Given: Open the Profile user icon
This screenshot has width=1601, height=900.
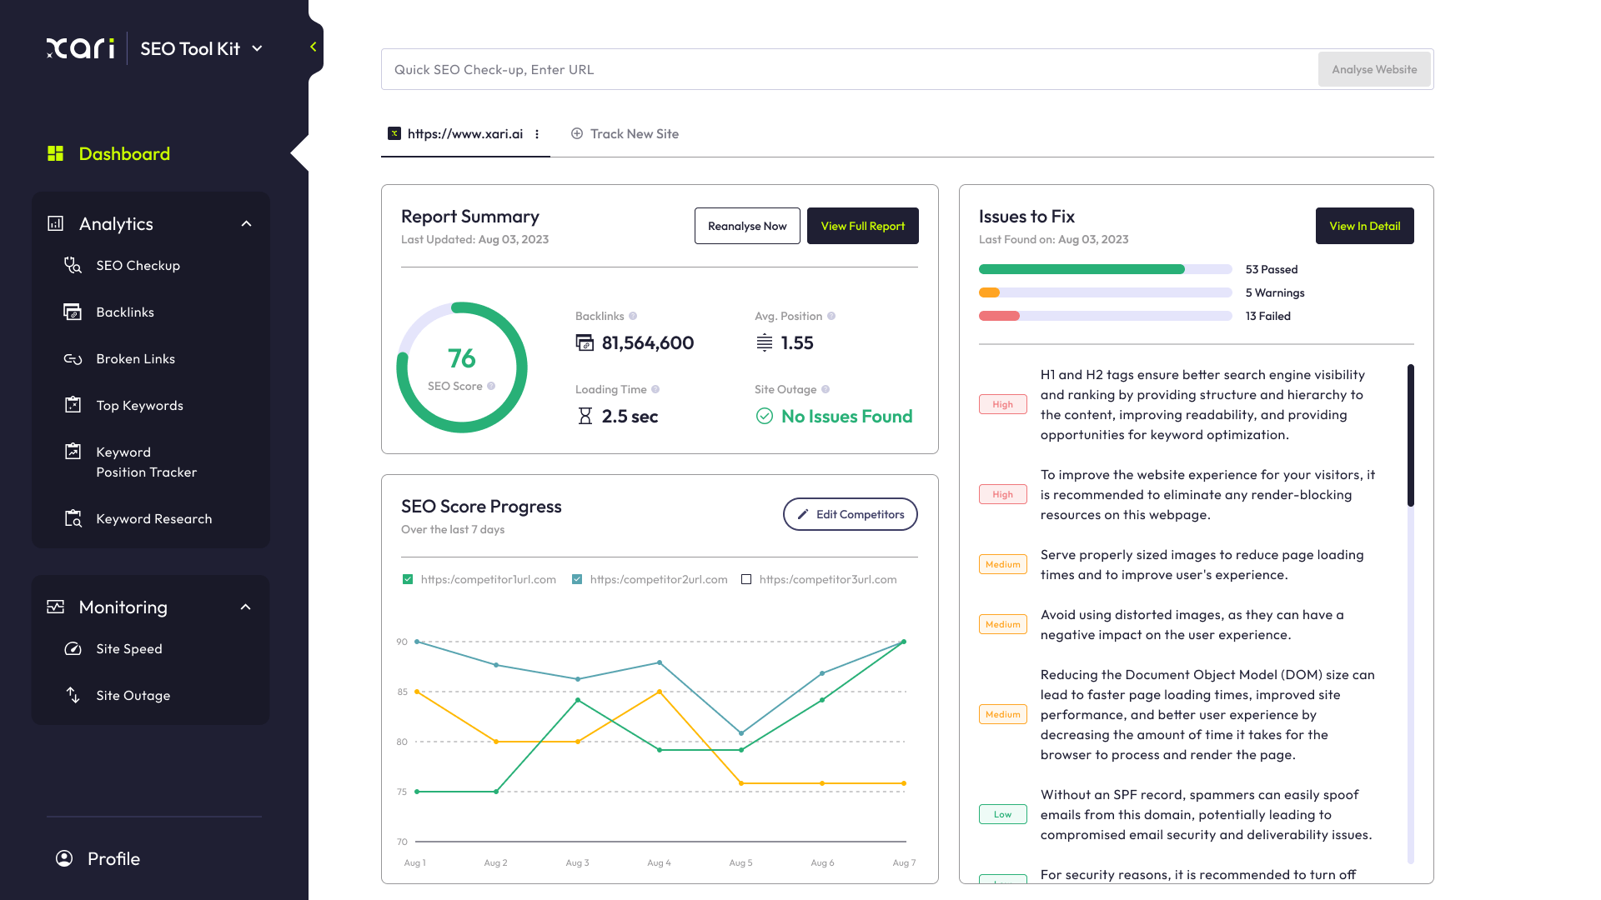Looking at the screenshot, I should point(64,858).
